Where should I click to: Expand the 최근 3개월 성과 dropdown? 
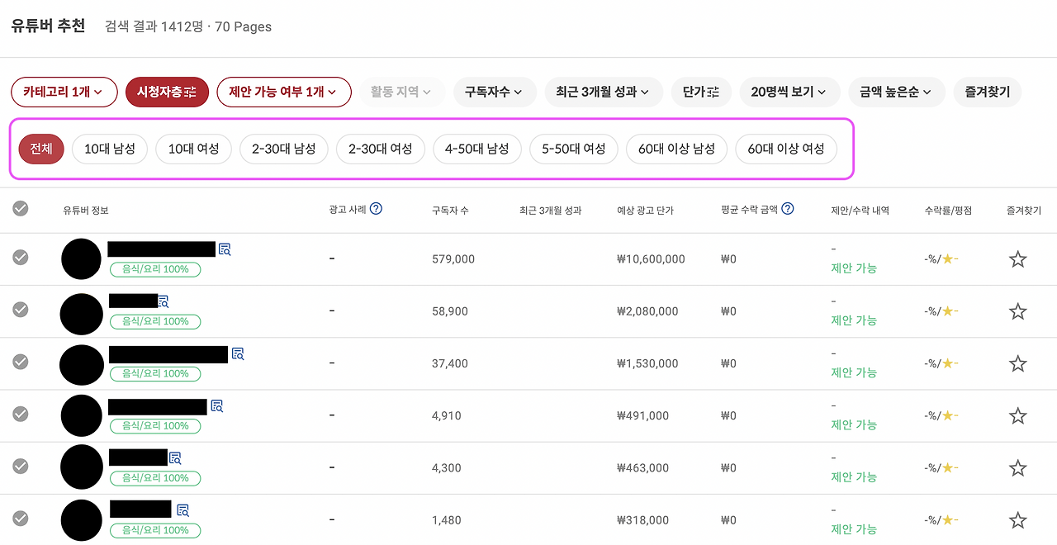pyautogui.click(x=604, y=92)
